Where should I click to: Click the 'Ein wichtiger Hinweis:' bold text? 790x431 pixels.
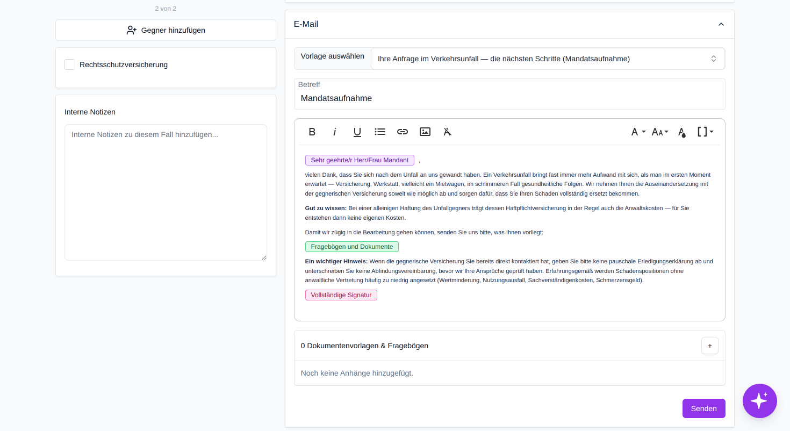tap(336, 261)
